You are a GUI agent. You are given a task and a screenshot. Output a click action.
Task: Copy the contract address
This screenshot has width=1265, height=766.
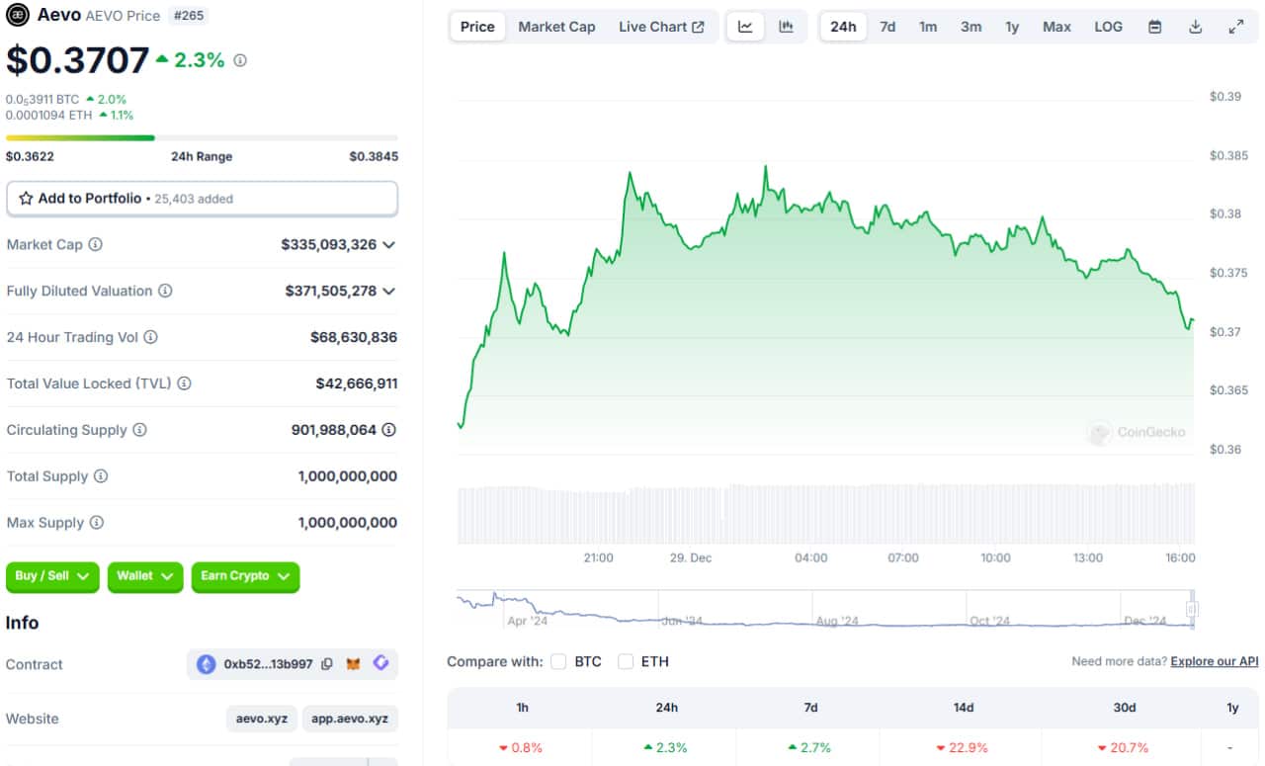pos(327,664)
